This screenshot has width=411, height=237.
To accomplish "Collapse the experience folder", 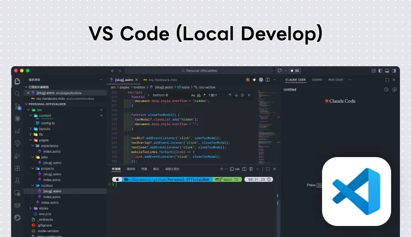I will point(33,146).
